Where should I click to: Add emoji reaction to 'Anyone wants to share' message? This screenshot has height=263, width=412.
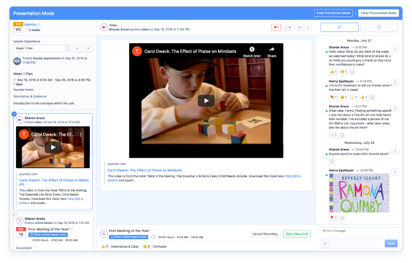[x=332, y=161]
